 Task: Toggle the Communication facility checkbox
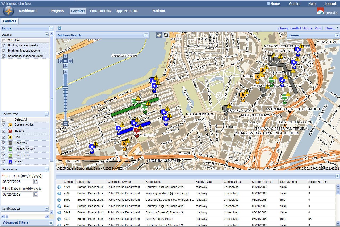point(4,125)
